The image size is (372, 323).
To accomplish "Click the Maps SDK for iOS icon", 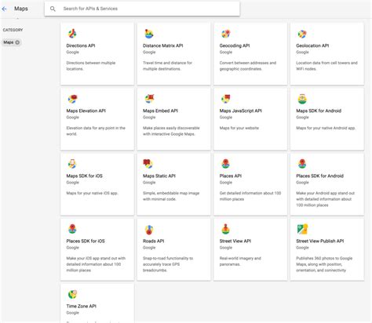I will point(72,164).
